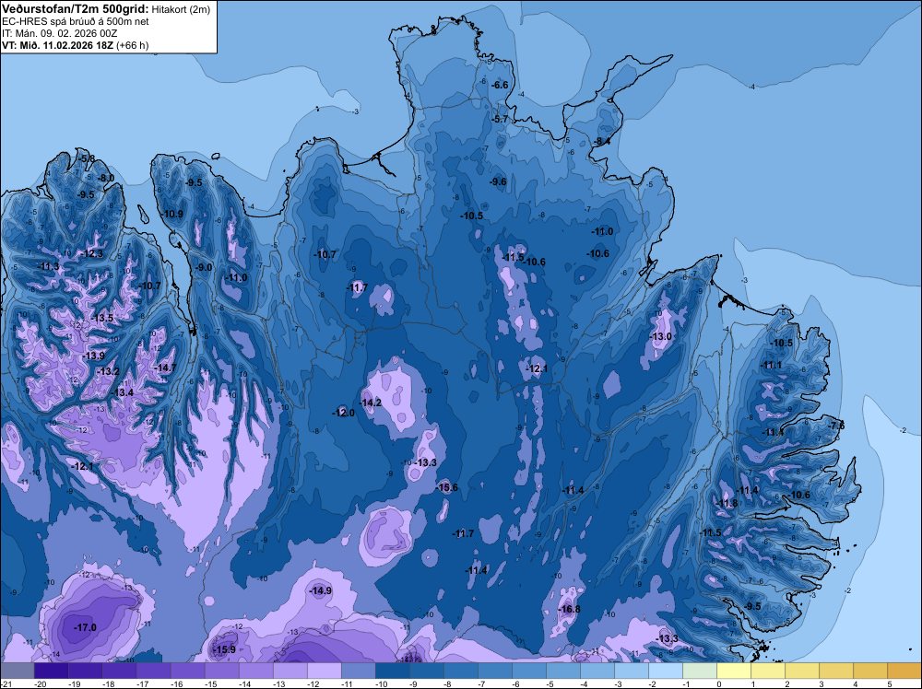
Task: Select the -15.9 temperature label
Action: [x=224, y=649]
